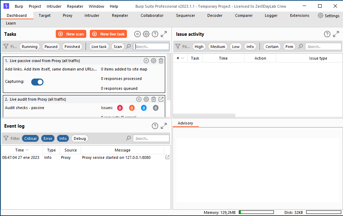This screenshot has width=343, height=216.
Task: Toggle the Info event log filter
Action: click(63, 139)
